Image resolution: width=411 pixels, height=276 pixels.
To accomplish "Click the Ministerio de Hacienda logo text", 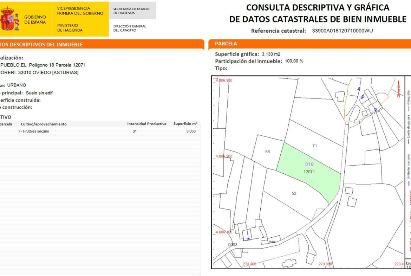I will coord(70,28).
